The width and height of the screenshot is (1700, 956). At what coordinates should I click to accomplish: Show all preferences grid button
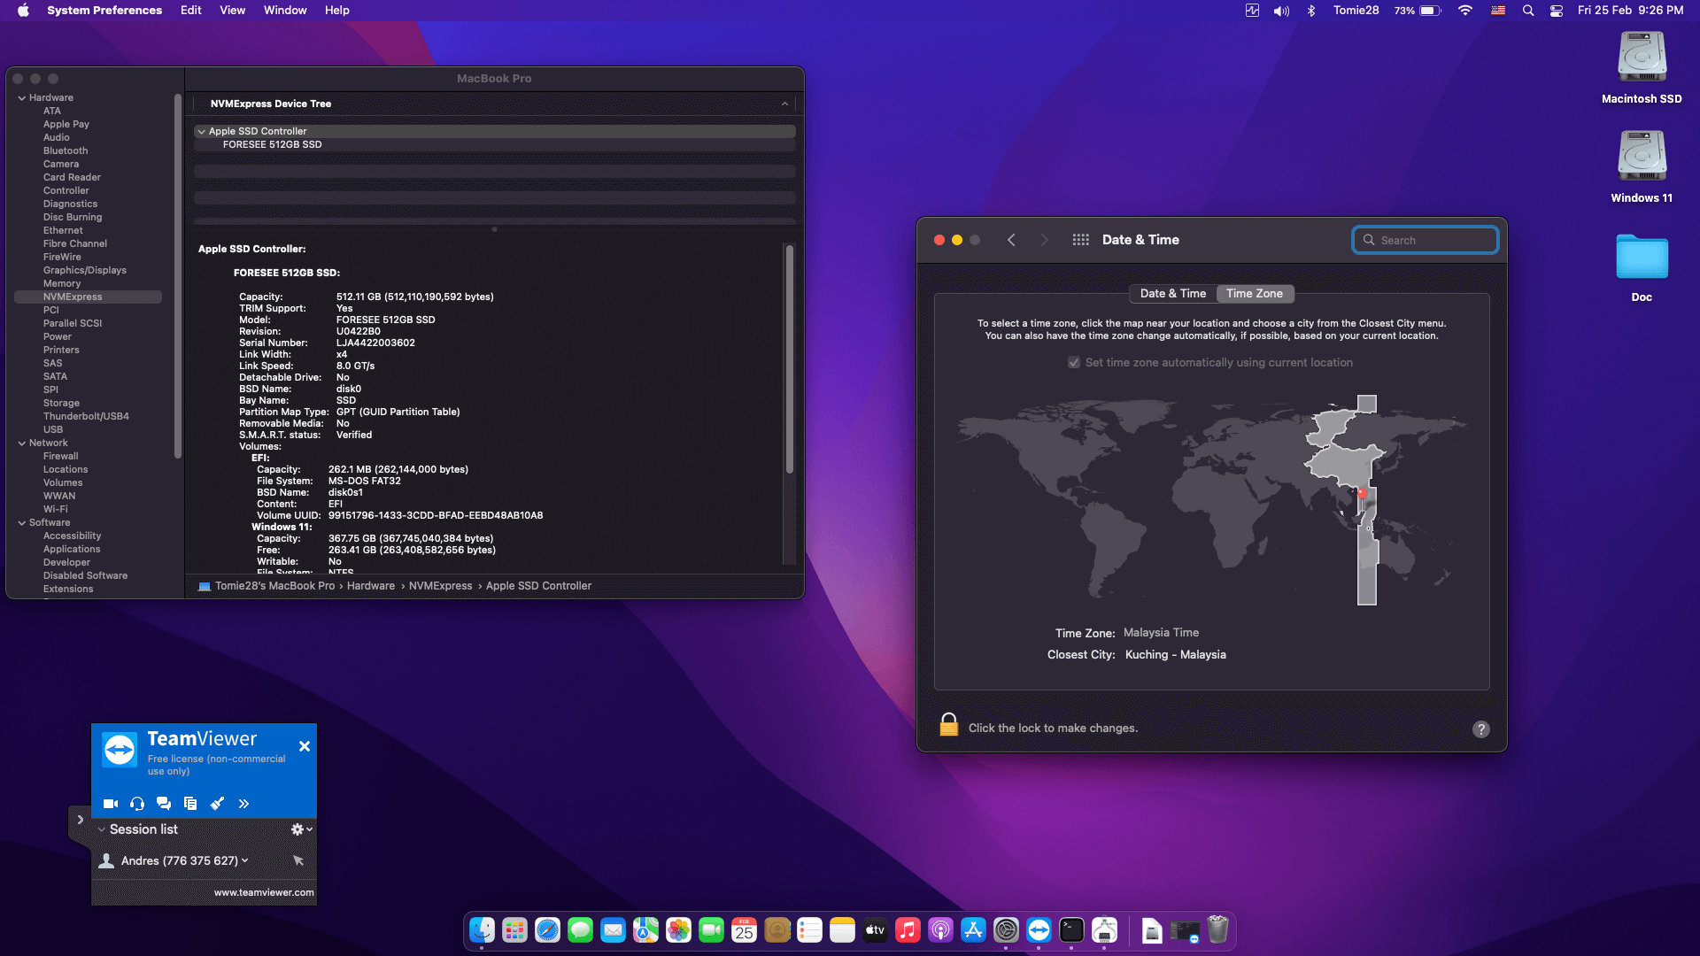pos(1080,240)
